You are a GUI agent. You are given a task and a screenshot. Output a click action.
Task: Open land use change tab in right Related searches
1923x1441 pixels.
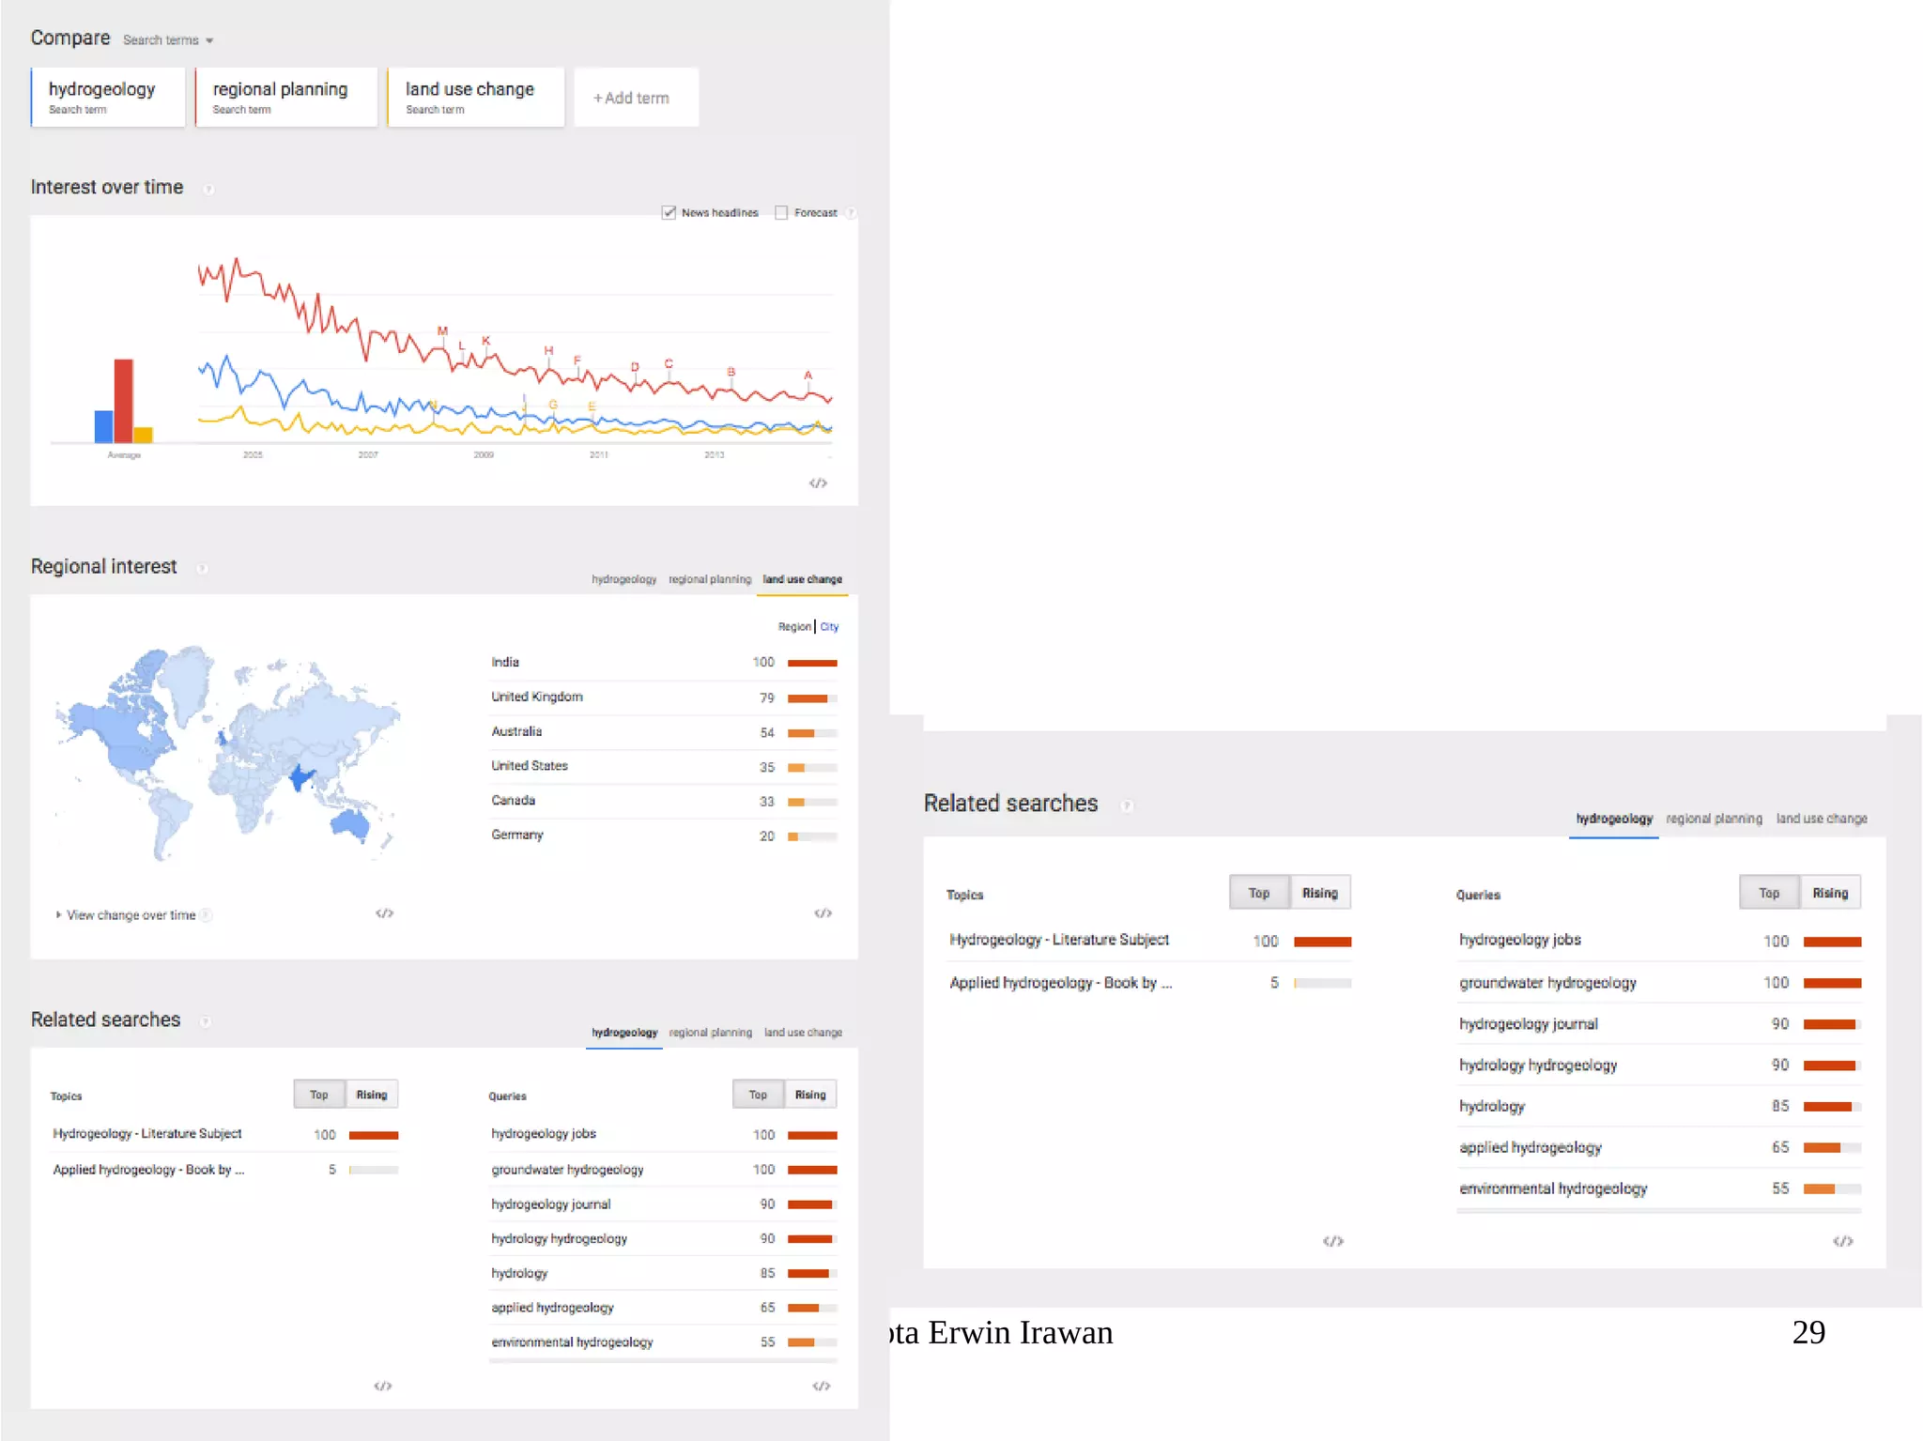click(1821, 819)
